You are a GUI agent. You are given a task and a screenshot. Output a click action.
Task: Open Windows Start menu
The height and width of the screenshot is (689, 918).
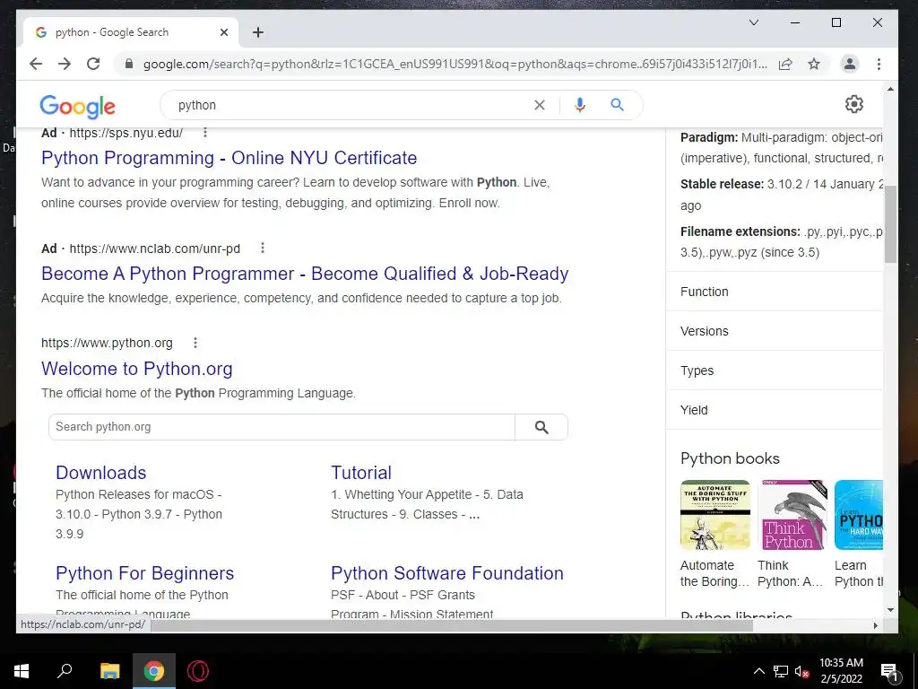(x=22, y=671)
